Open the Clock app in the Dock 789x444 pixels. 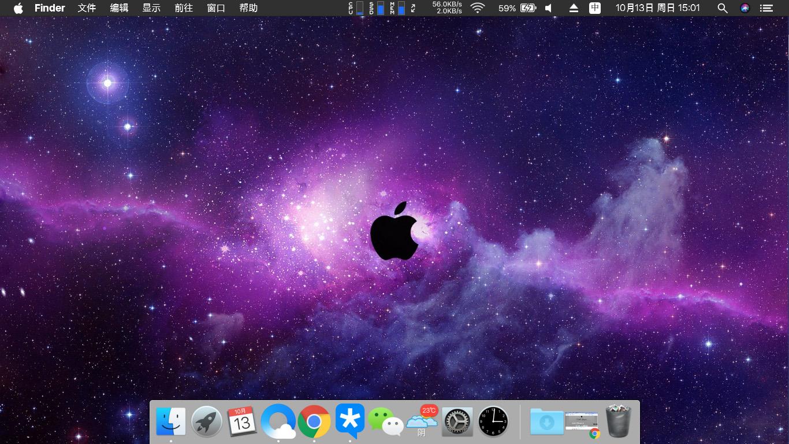click(x=493, y=422)
